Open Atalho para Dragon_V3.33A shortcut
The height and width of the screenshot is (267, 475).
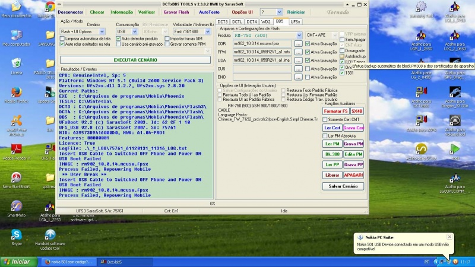click(x=455, y=97)
